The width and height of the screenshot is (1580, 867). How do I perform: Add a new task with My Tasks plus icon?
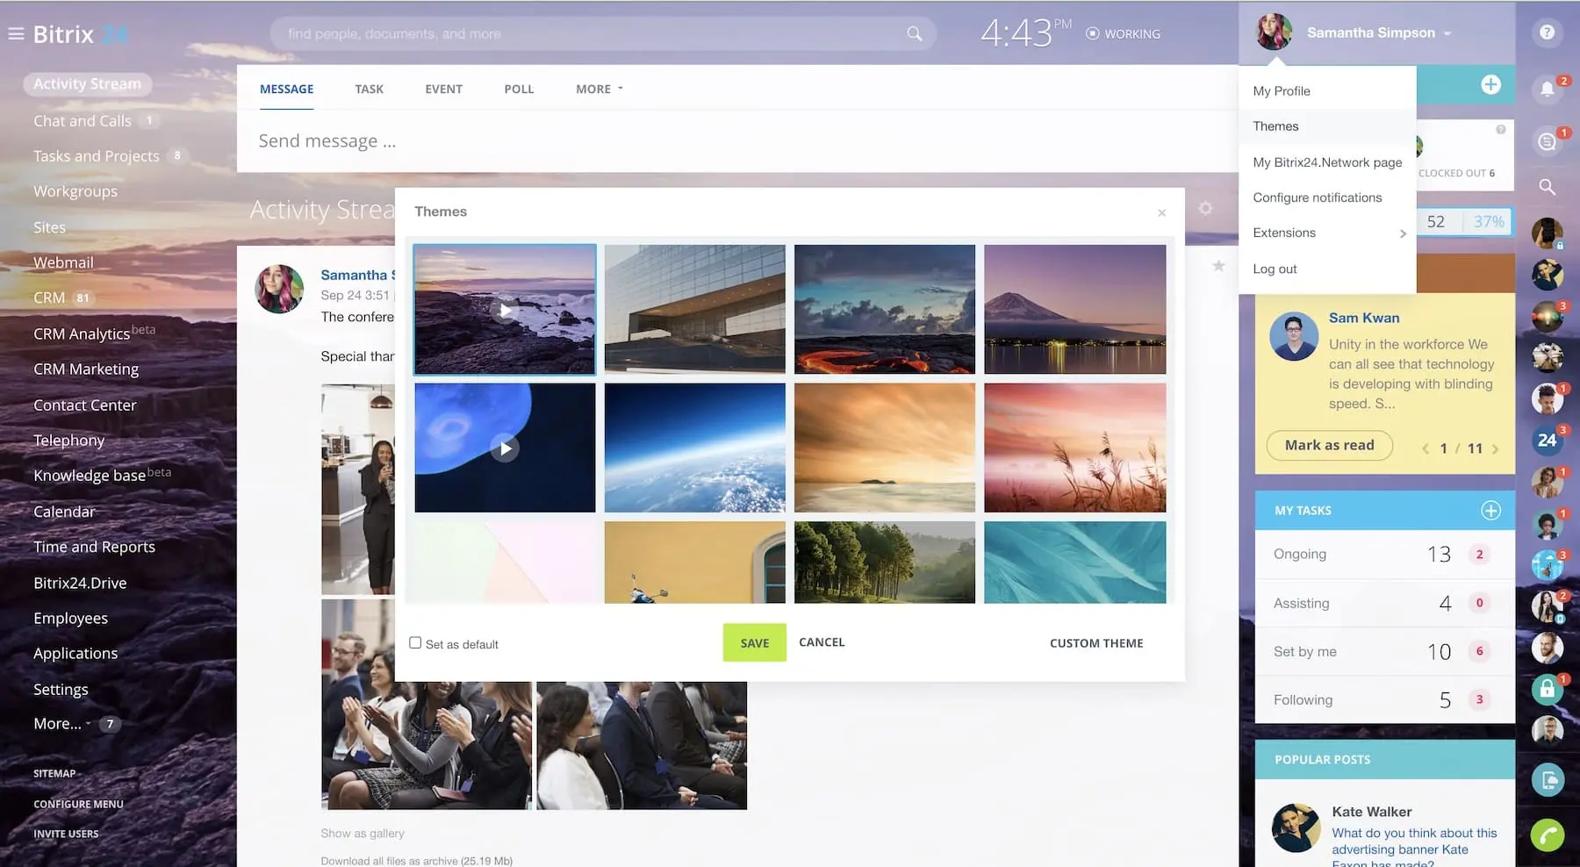[x=1490, y=511]
